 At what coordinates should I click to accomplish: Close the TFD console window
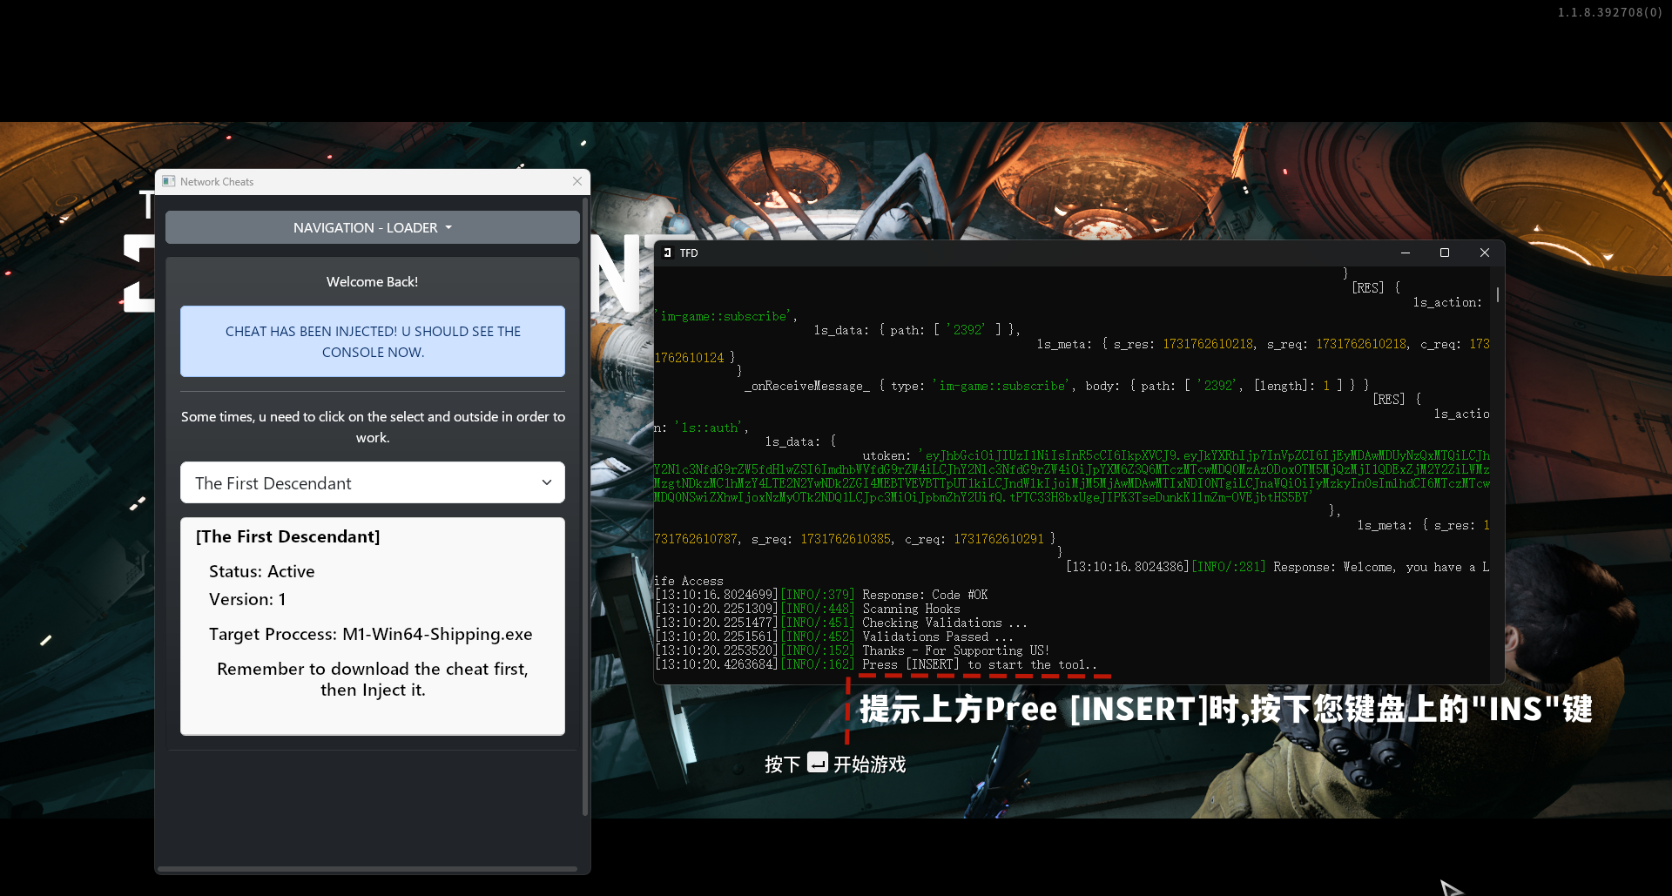pyautogui.click(x=1485, y=253)
